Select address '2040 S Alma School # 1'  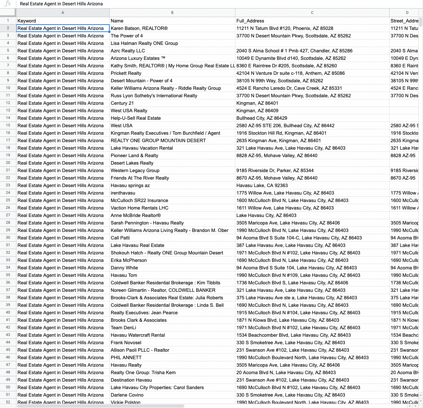312,51
